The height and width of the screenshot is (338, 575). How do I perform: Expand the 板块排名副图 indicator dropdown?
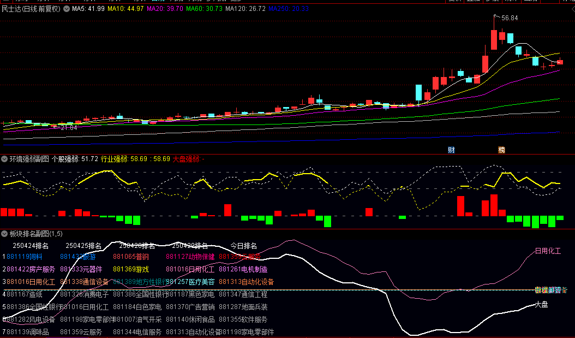[4, 234]
